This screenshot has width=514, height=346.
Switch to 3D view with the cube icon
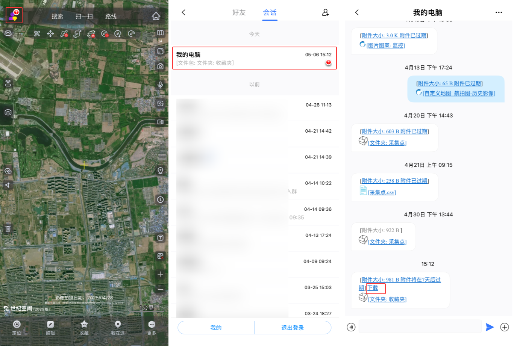pyautogui.click(x=8, y=112)
